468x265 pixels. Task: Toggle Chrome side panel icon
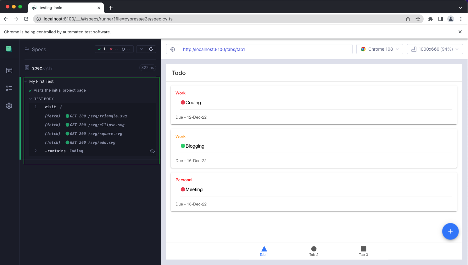[441, 19]
